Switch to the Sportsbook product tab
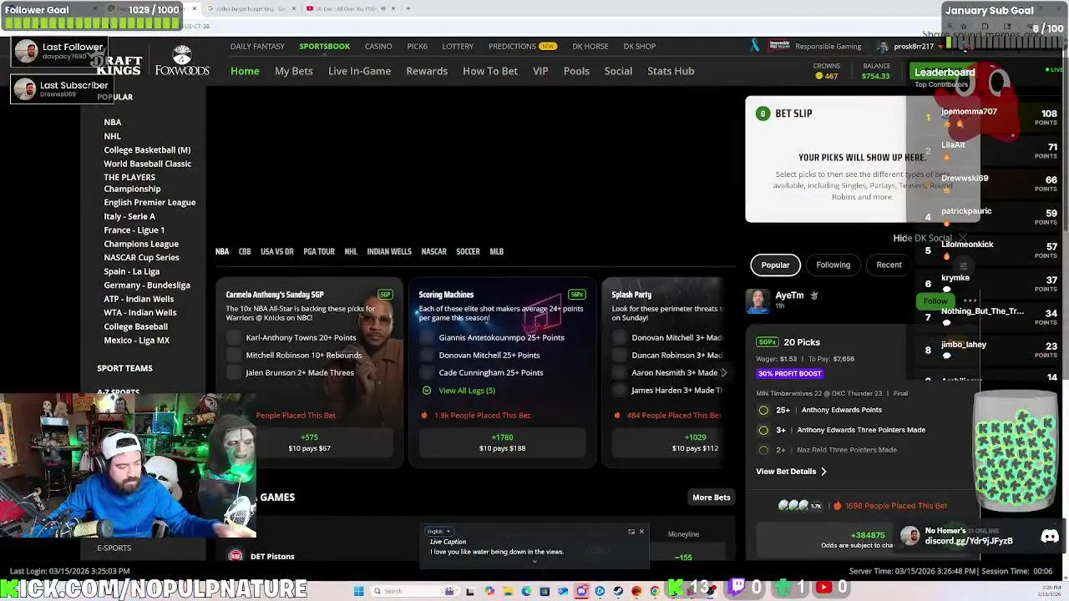The image size is (1069, 601). (325, 46)
